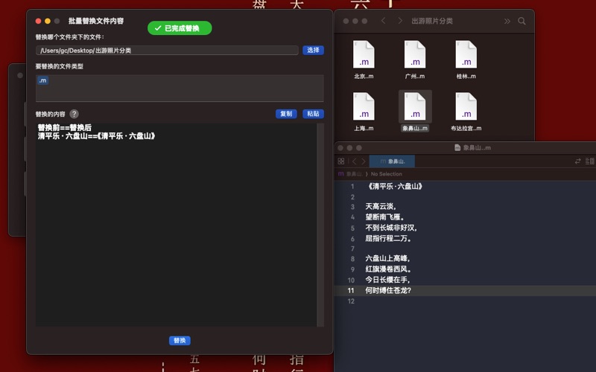
Task: Click No Selection in breadcrumb bar
Action: [x=386, y=174]
